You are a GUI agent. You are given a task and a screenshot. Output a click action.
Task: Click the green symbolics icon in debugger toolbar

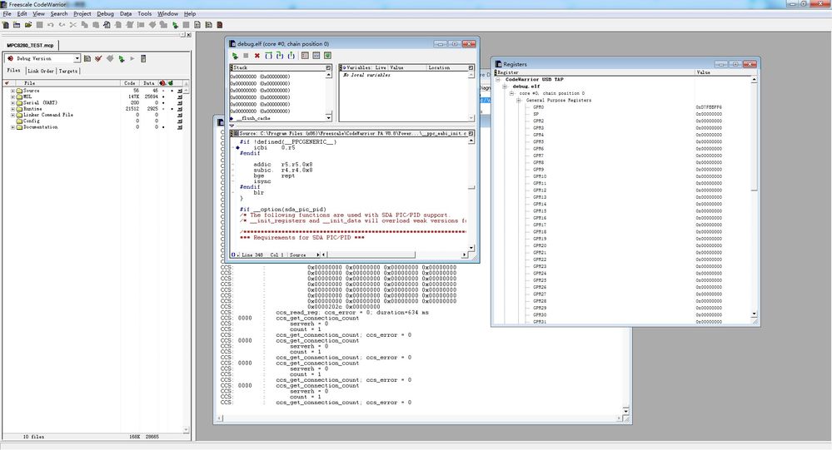(327, 56)
